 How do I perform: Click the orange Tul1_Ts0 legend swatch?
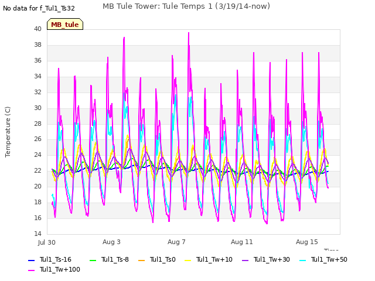click(142, 260)
